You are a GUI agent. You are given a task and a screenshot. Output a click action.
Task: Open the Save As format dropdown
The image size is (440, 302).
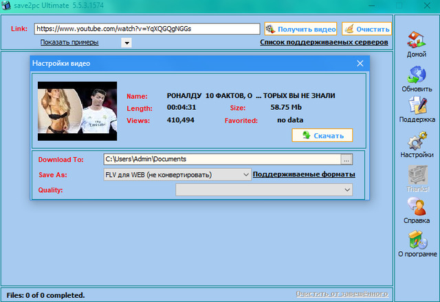(x=177, y=174)
